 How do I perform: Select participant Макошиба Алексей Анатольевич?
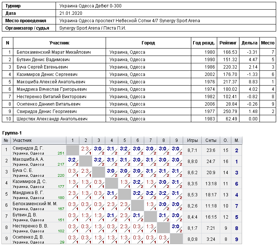[x=51, y=82]
